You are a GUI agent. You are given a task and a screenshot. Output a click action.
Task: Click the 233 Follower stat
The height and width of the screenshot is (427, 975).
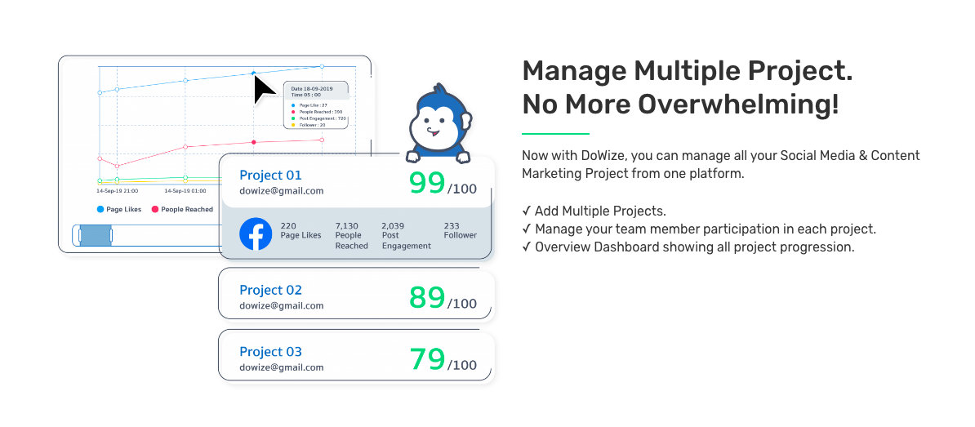pyautogui.click(x=460, y=230)
